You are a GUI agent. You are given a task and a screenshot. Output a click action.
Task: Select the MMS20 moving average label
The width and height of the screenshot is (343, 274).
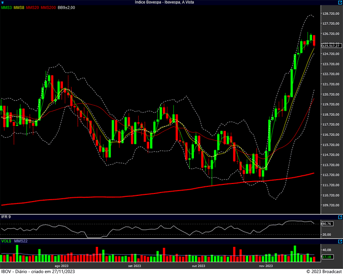33,8
